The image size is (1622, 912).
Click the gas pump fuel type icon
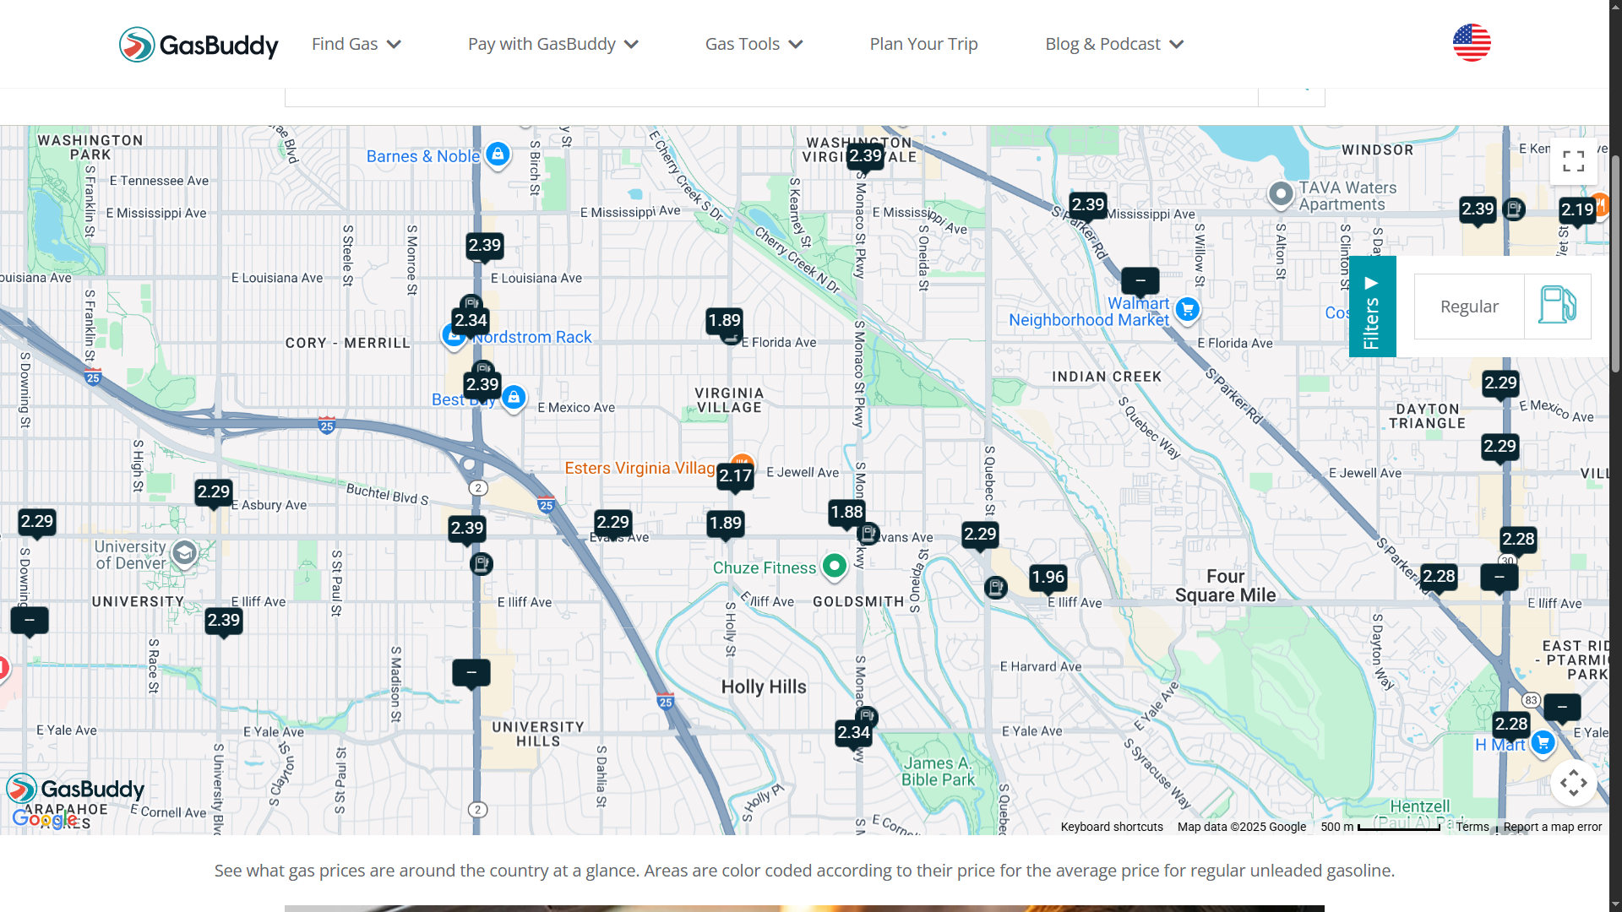coord(1557,306)
